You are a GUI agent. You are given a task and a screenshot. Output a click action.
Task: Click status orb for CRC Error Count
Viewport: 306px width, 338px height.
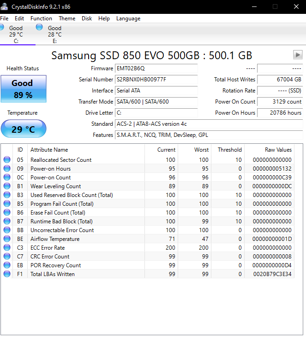[x=7, y=256]
